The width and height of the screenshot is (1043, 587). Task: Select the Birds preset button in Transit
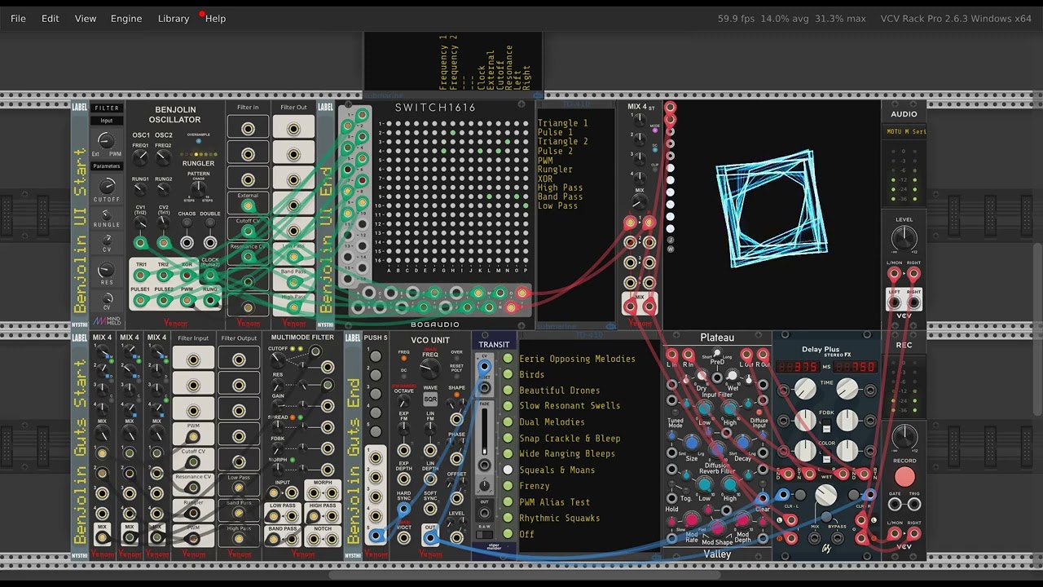[x=508, y=375]
